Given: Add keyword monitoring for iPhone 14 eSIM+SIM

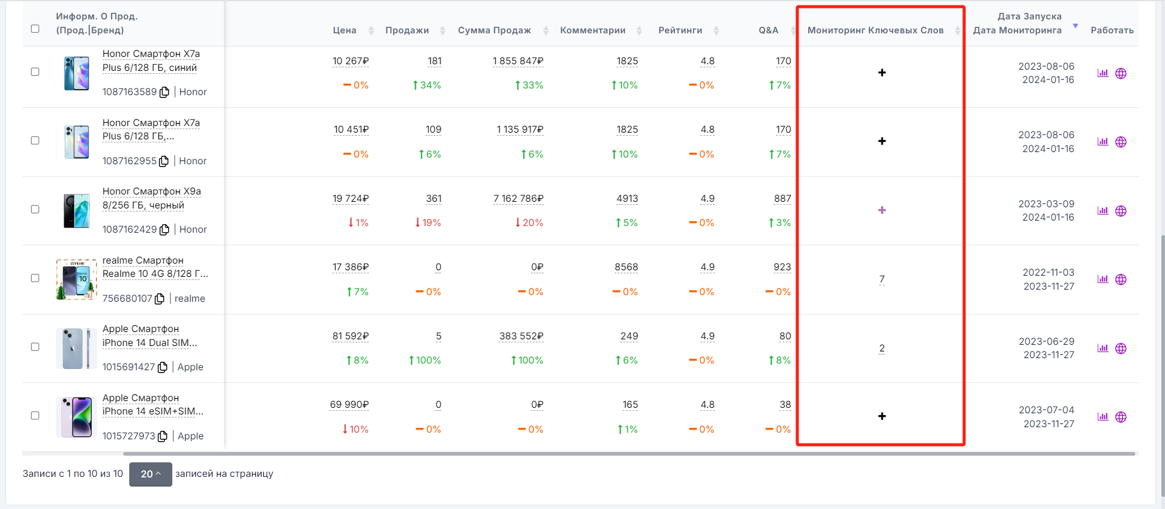Looking at the screenshot, I should [x=882, y=416].
